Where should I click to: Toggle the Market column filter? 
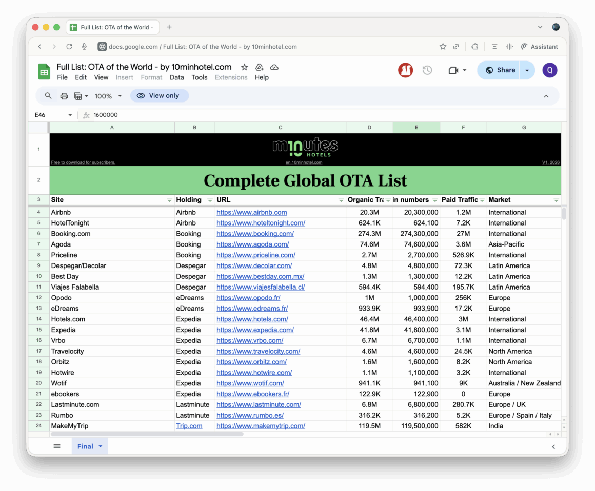click(556, 200)
